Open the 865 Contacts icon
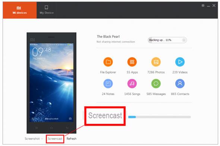Viewport: 220px width, 146px height. (180, 84)
